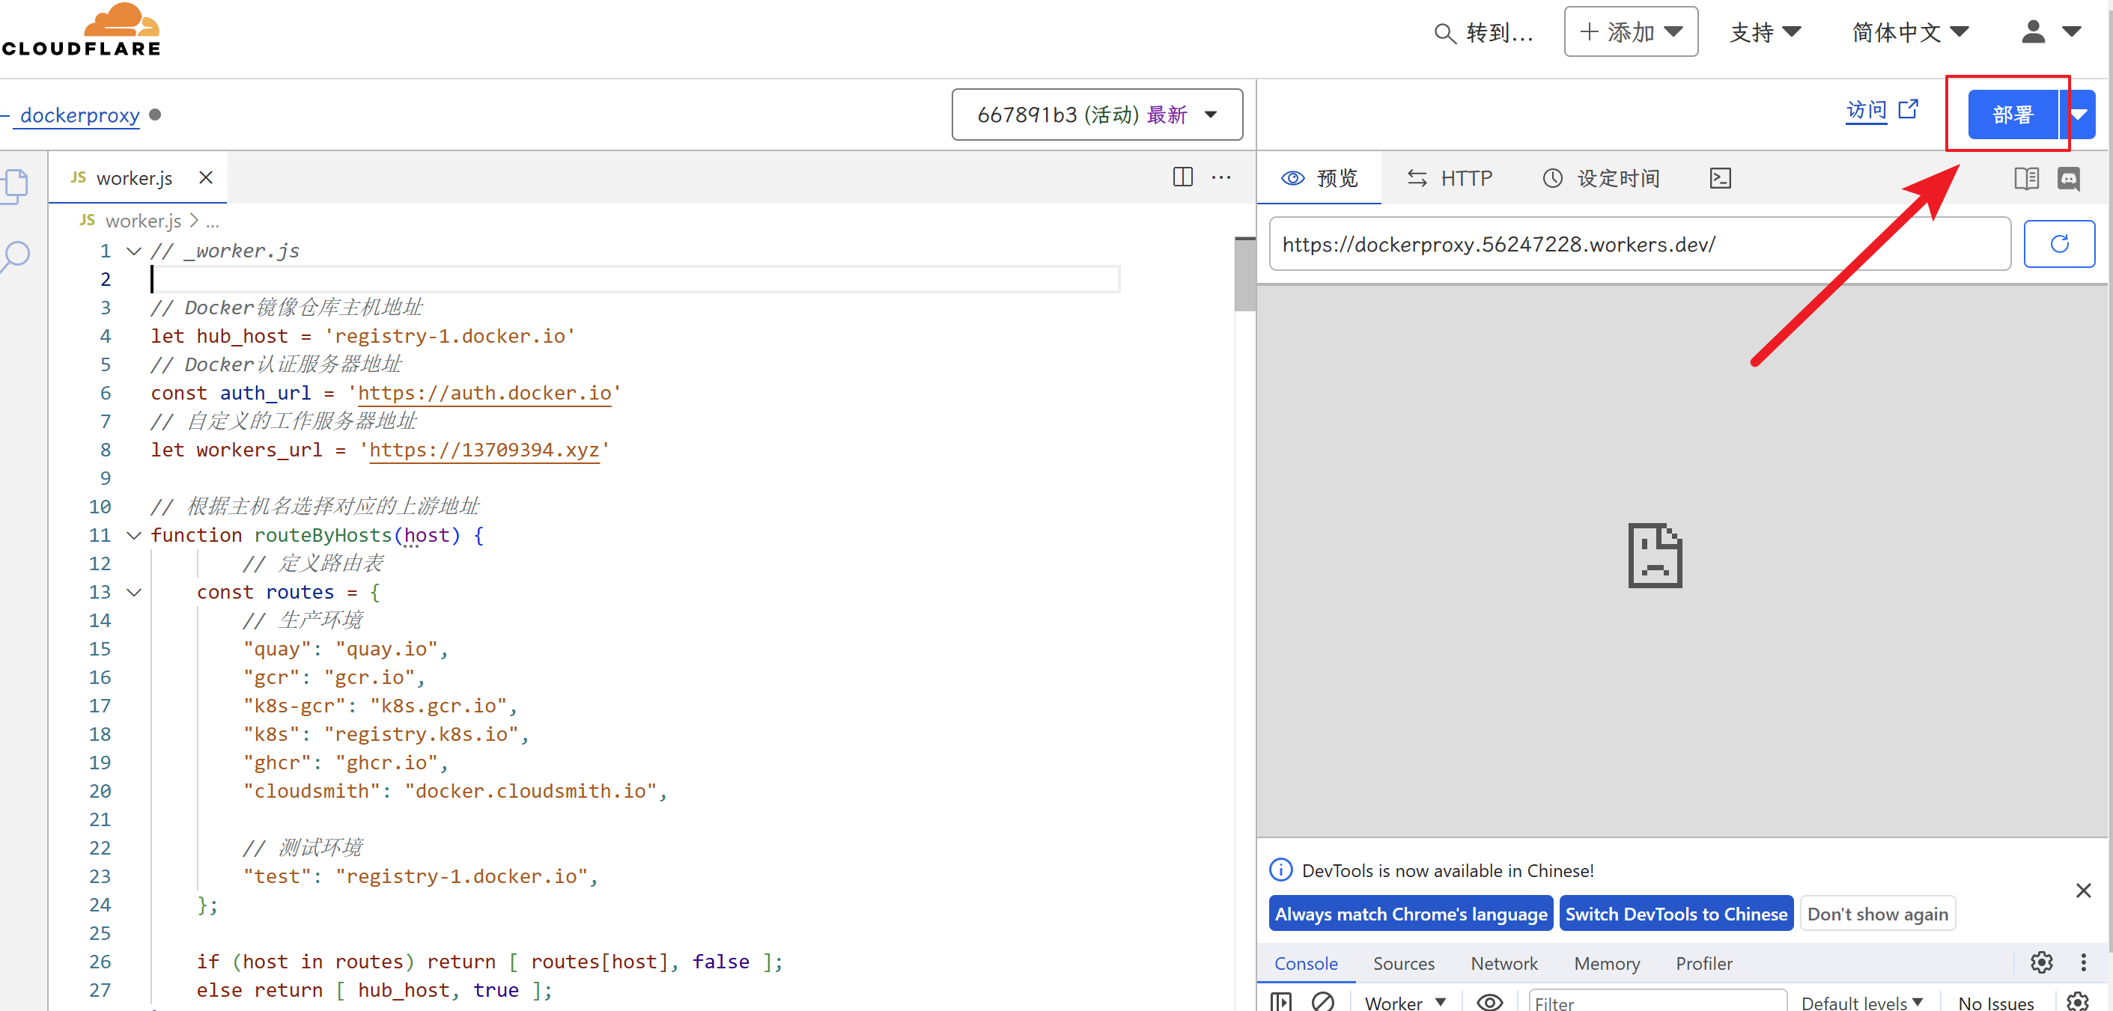Click the dockerproxy worker name link
Image resolution: width=2113 pixels, height=1011 pixels.
79,114
